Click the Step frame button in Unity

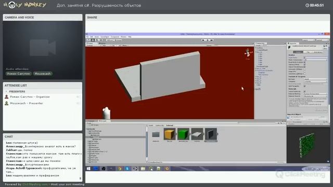(x=212, y=40)
